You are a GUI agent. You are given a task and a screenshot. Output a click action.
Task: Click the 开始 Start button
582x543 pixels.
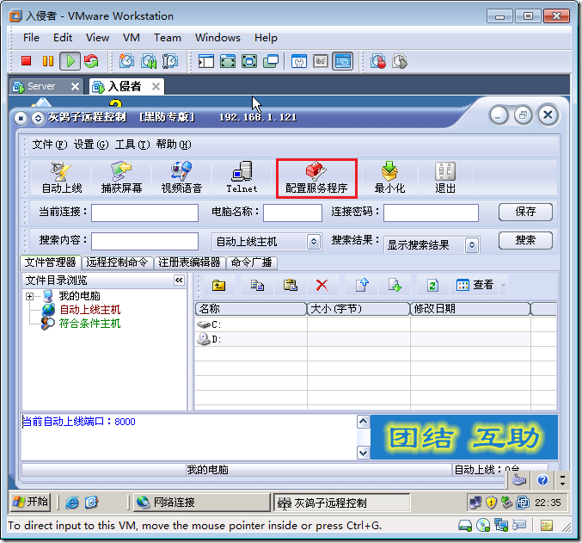[30, 502]
